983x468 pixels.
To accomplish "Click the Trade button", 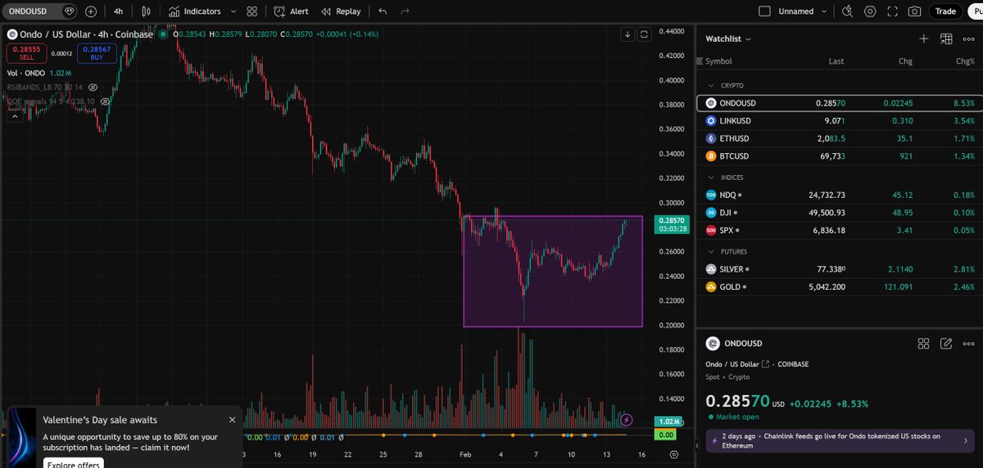I will pyautogui.click(x=945, y=11).
